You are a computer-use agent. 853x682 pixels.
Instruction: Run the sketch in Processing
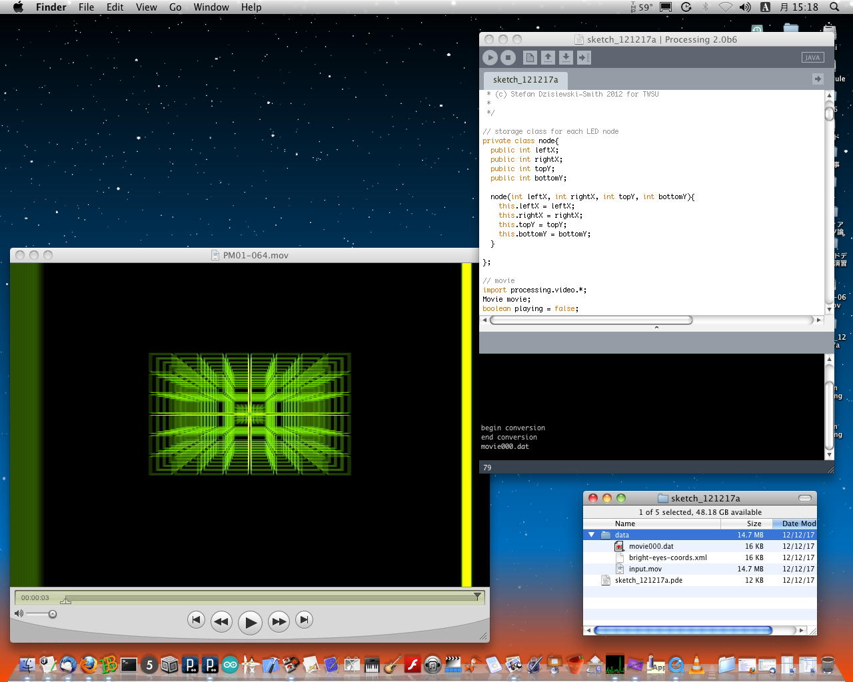pos(490,58)
